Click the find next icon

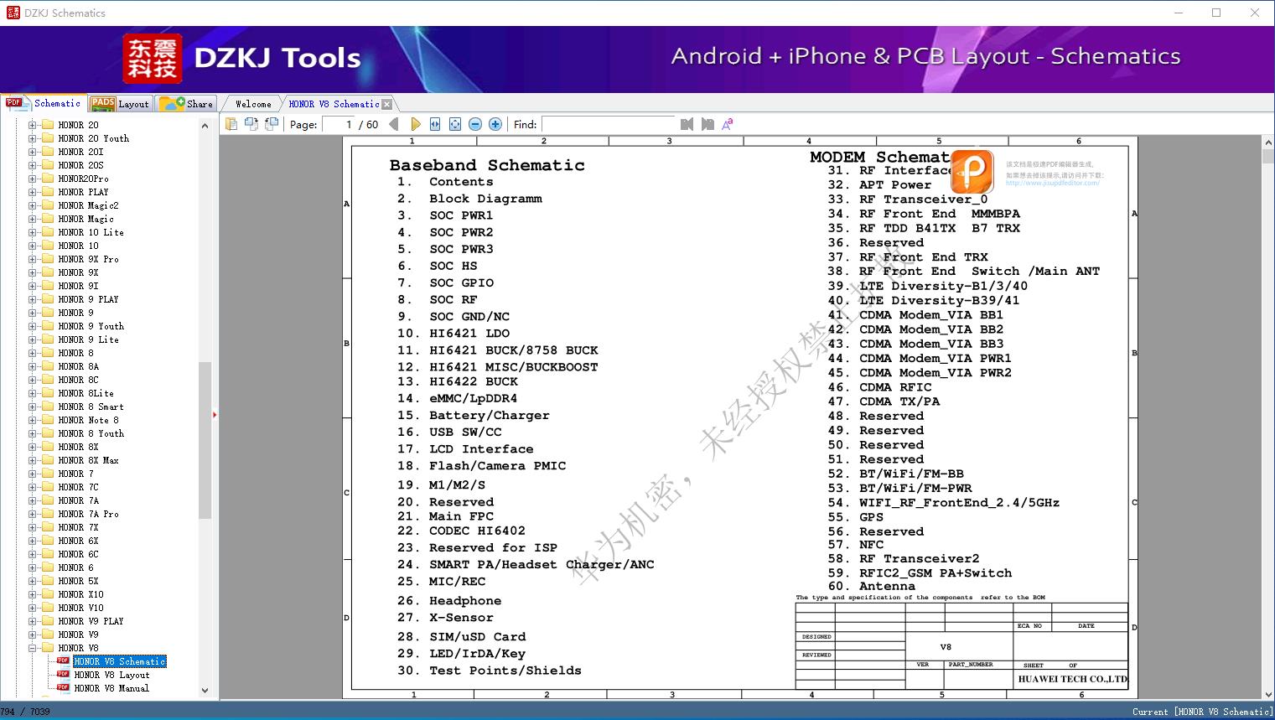(x=707, y=124)
